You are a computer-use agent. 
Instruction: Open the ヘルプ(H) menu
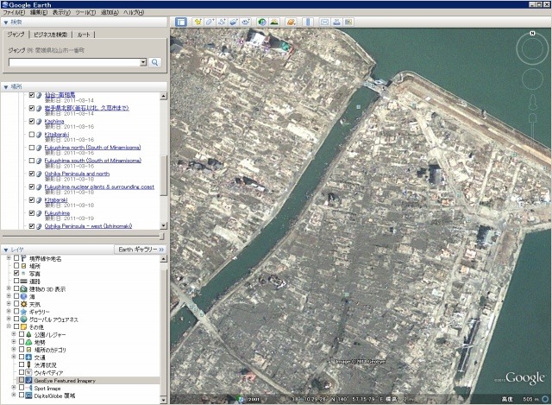pyautogui.click(x=134, y=12)
